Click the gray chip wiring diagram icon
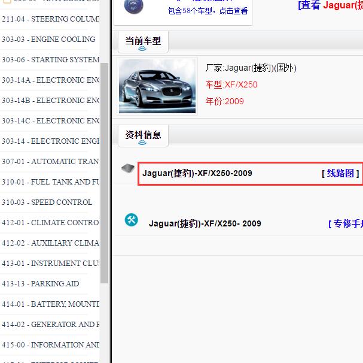The width and height of the screenshot is (363, 363). click(x=128, y=168)
